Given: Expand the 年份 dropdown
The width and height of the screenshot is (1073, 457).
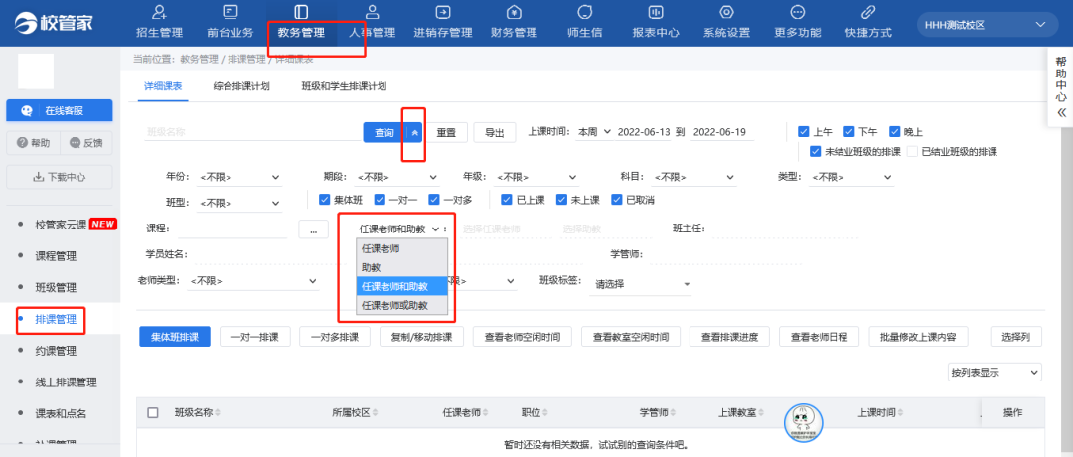Looking at the screenshot, I should pyautogui.click(x=240, y=177).
